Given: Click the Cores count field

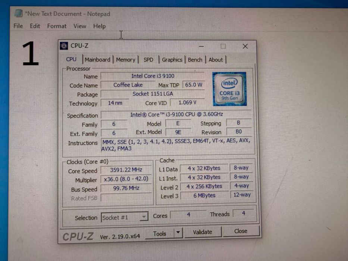Looking at the screenshot, I should 188,214.
